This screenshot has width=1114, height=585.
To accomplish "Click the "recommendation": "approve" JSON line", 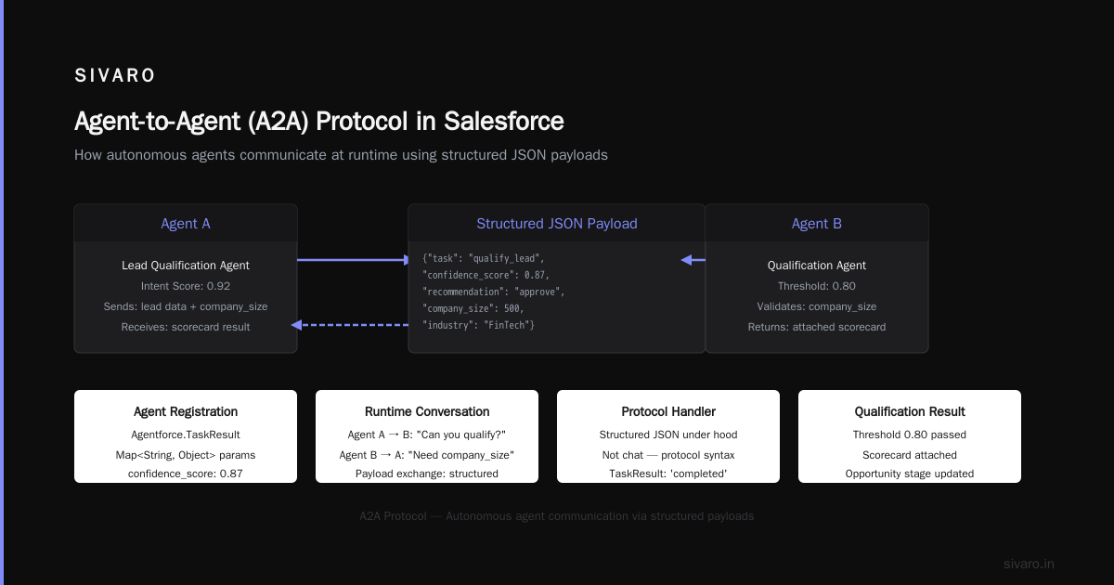I will 493,292.
